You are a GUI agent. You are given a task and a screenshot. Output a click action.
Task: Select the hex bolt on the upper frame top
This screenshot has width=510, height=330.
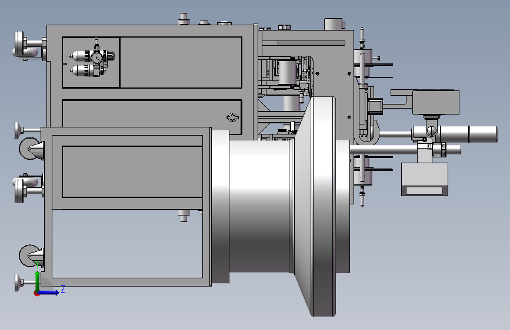(284, 27)
